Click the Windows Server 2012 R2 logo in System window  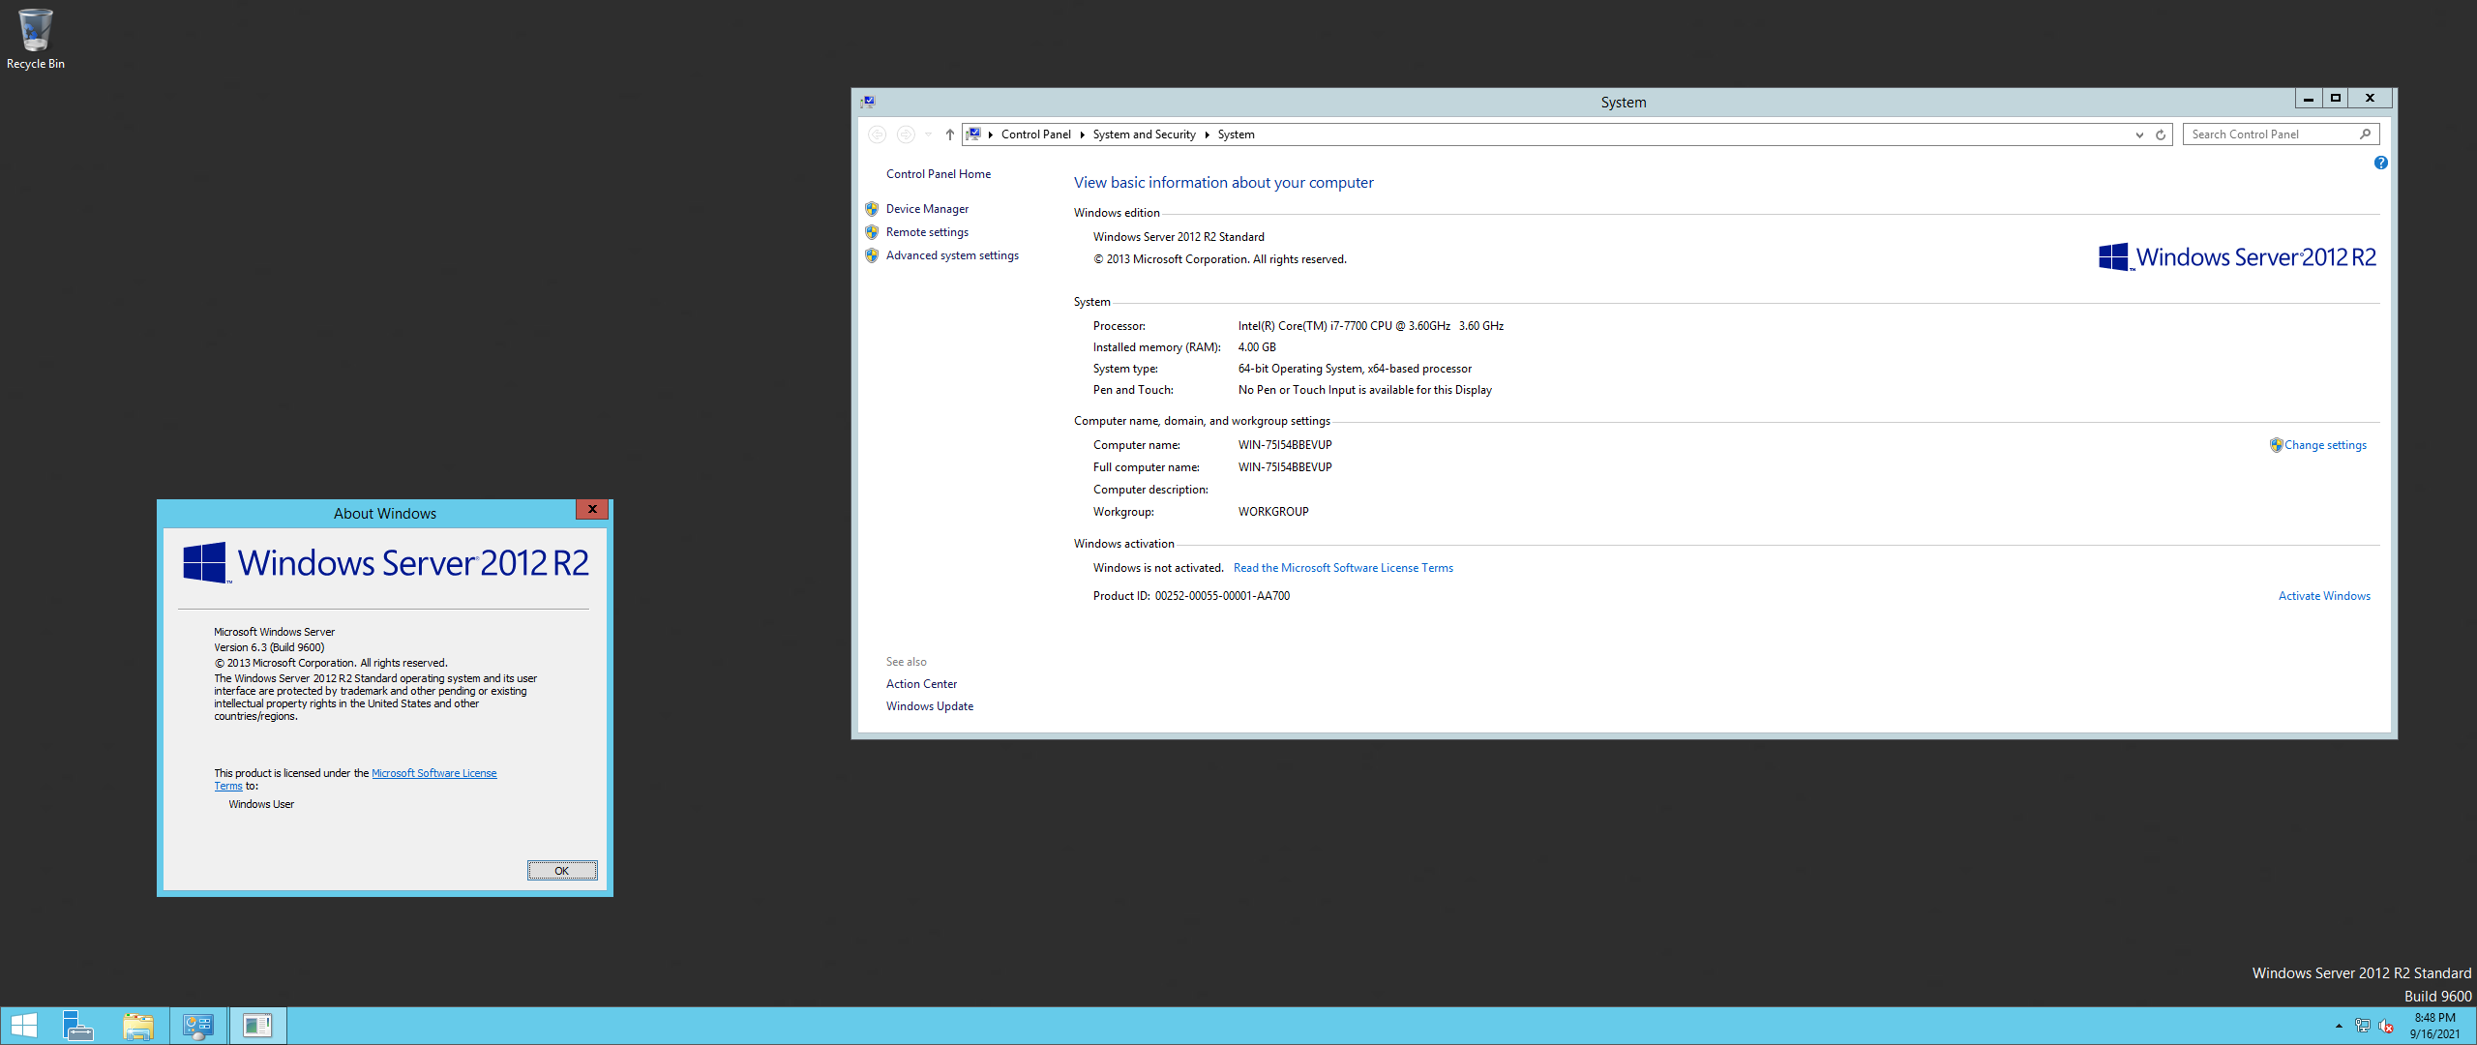[2237, 257]
